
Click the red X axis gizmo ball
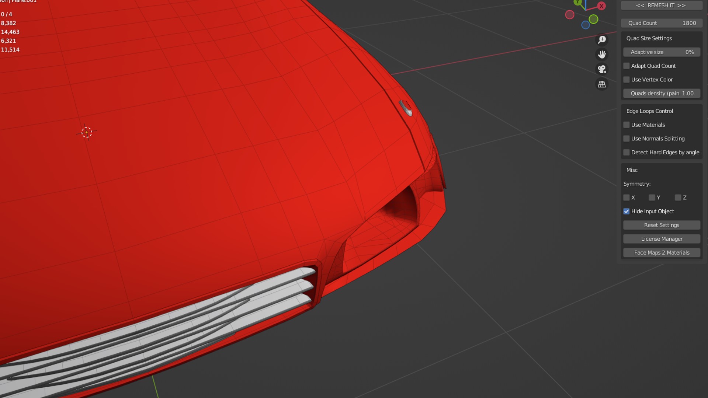pyautogui.click(x=601, y=6)
